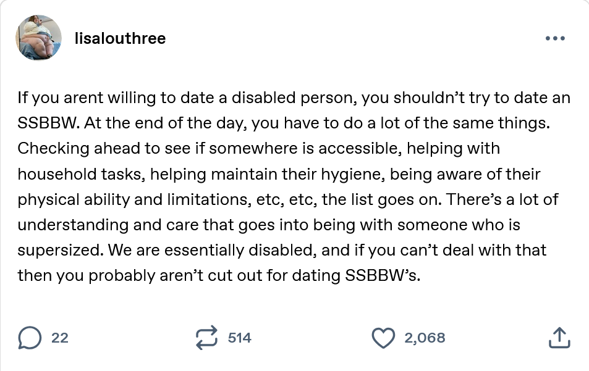Open the three-dot post options menu
Viewport: 589px width, 371px height.
pos(555,38)
